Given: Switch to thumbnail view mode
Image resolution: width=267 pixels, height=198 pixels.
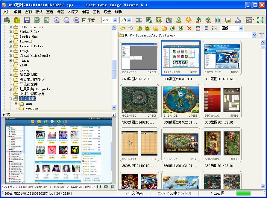Looking at the screenshot, I should (198, 28).
